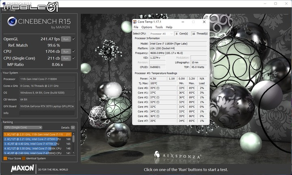Select ranking entry Intel Core i7-8750H
Screen dimensions: 292x175
pyautogui.click(x=37, y=139)
